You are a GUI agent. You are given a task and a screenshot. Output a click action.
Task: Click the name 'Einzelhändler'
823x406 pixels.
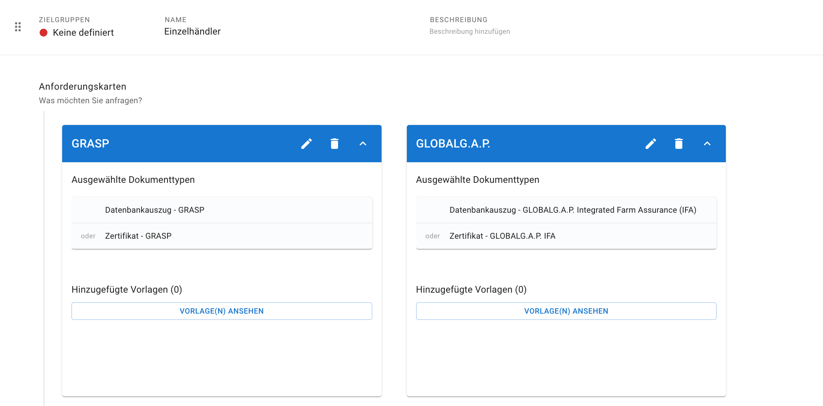pyautogui.click(x=192, y=31)
